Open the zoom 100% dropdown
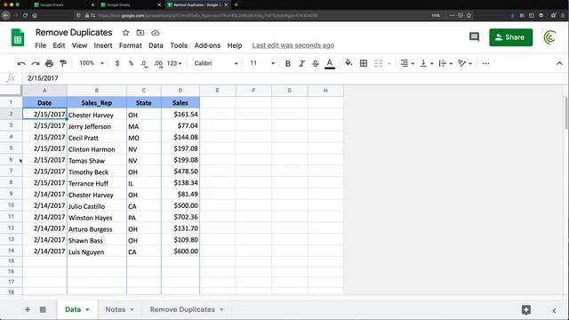 coord(92,63)
